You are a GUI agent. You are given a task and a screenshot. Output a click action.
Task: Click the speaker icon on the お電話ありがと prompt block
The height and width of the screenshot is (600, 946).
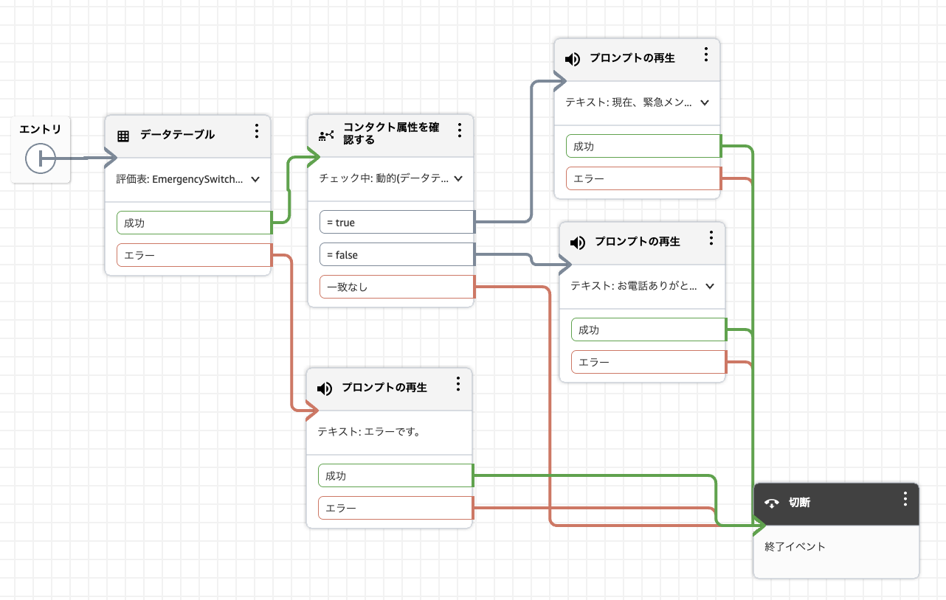(576, 243)
